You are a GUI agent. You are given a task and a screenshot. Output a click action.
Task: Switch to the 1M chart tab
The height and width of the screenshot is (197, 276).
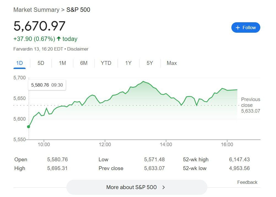62,63
